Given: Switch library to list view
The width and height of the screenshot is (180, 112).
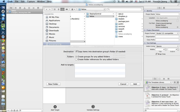Looking at the screenshot, I should [x=178, y=82].
